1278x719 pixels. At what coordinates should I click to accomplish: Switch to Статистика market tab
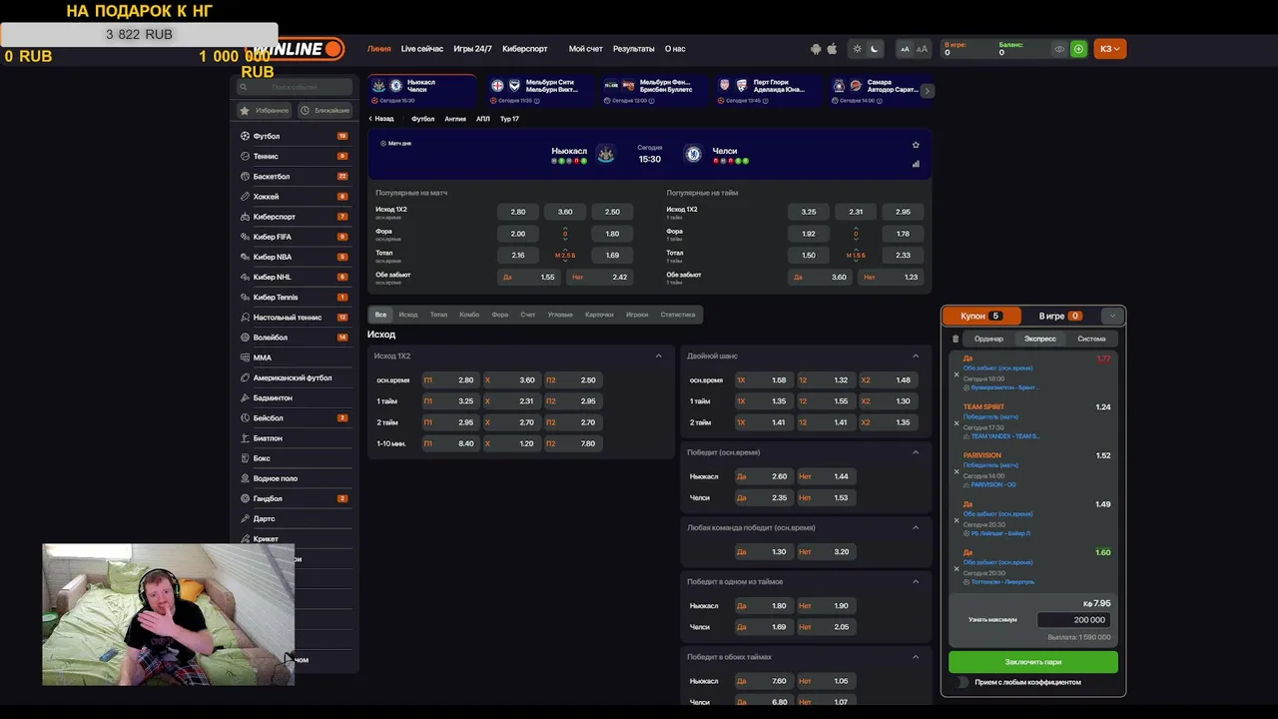[x=678, y=315]
